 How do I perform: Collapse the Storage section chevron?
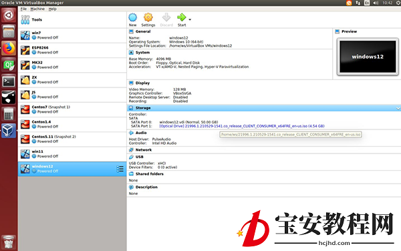click(x=398, y=108)
